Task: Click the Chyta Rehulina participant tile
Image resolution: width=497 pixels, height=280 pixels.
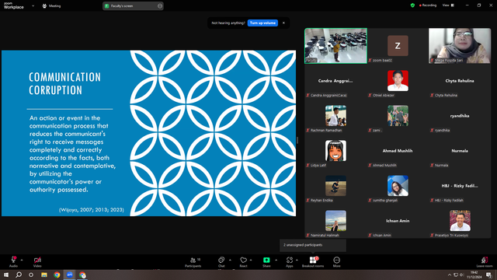Action: [460, 81]
